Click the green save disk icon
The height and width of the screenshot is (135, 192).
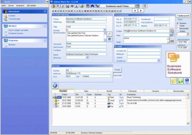click(x=181, y=80)
